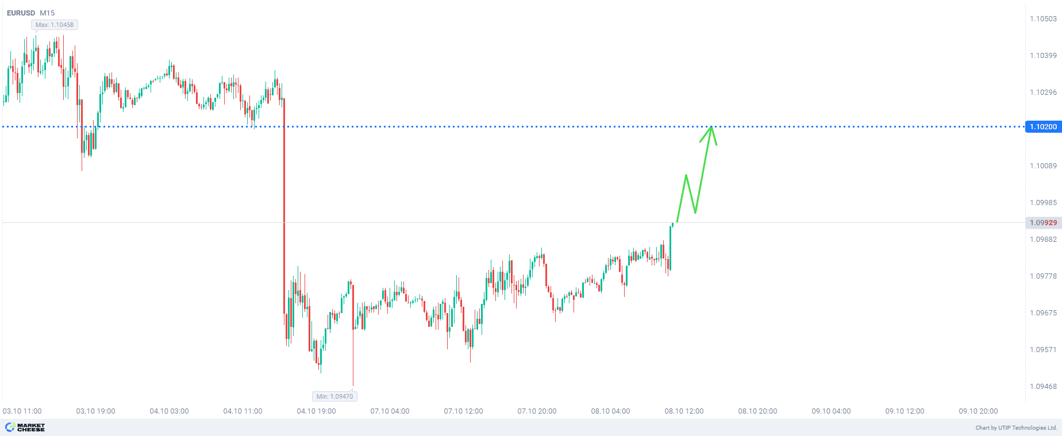
Task: Click the Market Cheese logo icon
Action: click(x=10, y=427)
